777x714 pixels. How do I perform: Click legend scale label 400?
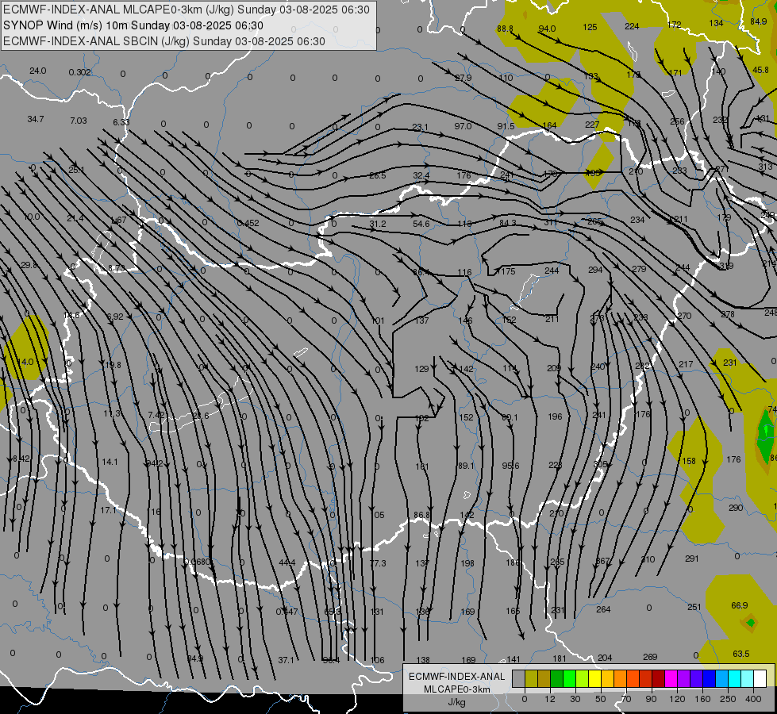point(753,699)
